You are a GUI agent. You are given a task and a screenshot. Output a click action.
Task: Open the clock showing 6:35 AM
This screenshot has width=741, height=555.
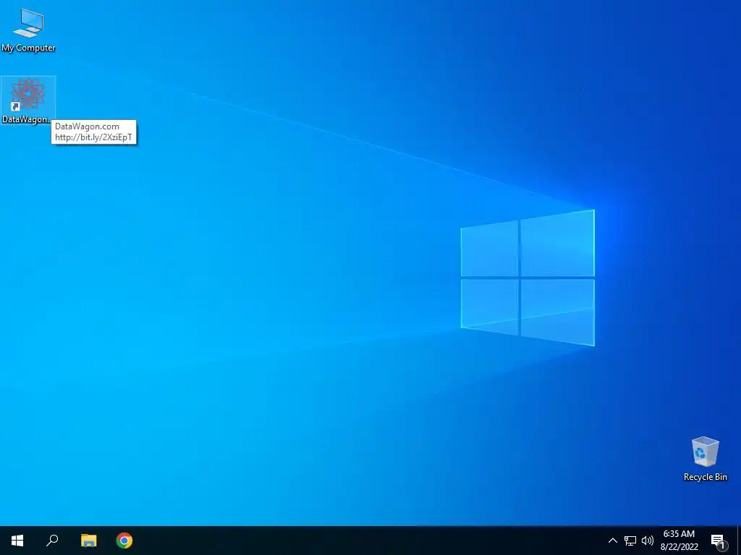click(x=679, y=541)
